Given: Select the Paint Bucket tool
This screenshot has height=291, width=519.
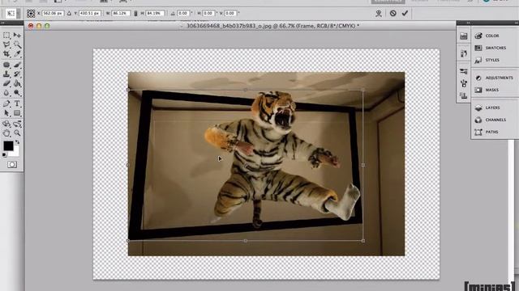Looking at the screenshot, I should pos(17,83).
